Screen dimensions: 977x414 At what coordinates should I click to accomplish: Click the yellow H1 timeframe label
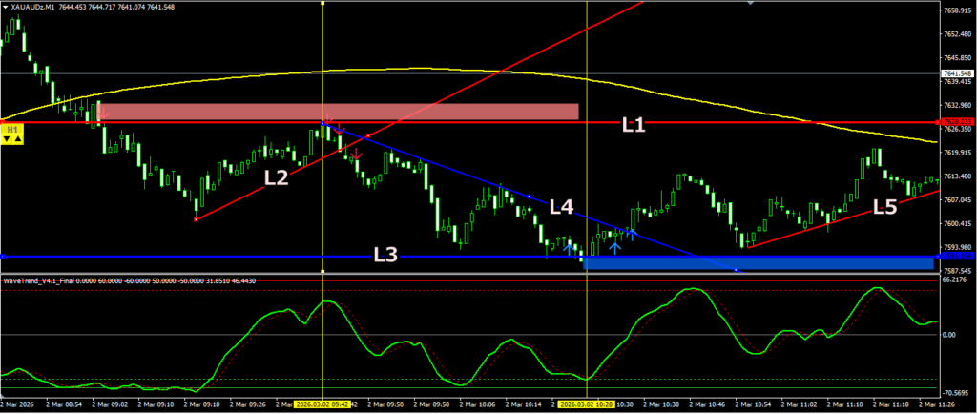click(12, 127)
